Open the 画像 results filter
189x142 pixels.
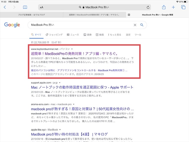tap(88, 35)
